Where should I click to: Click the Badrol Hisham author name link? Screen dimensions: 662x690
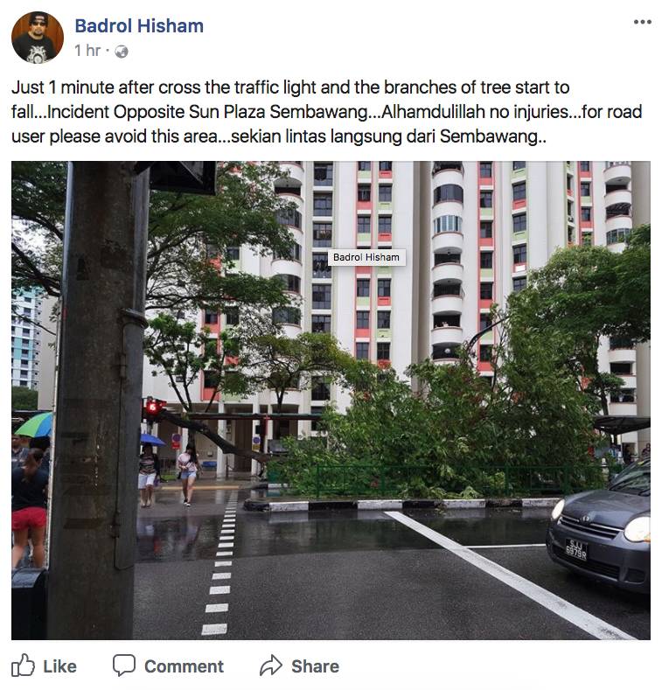(x=139, y=26)
